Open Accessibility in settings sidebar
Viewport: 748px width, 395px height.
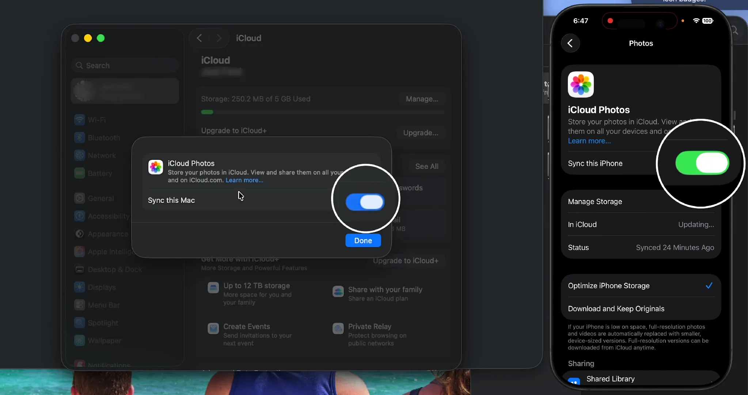[x=102, y=216]
